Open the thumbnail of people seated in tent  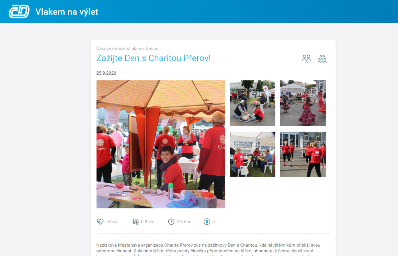coord(253,154)
